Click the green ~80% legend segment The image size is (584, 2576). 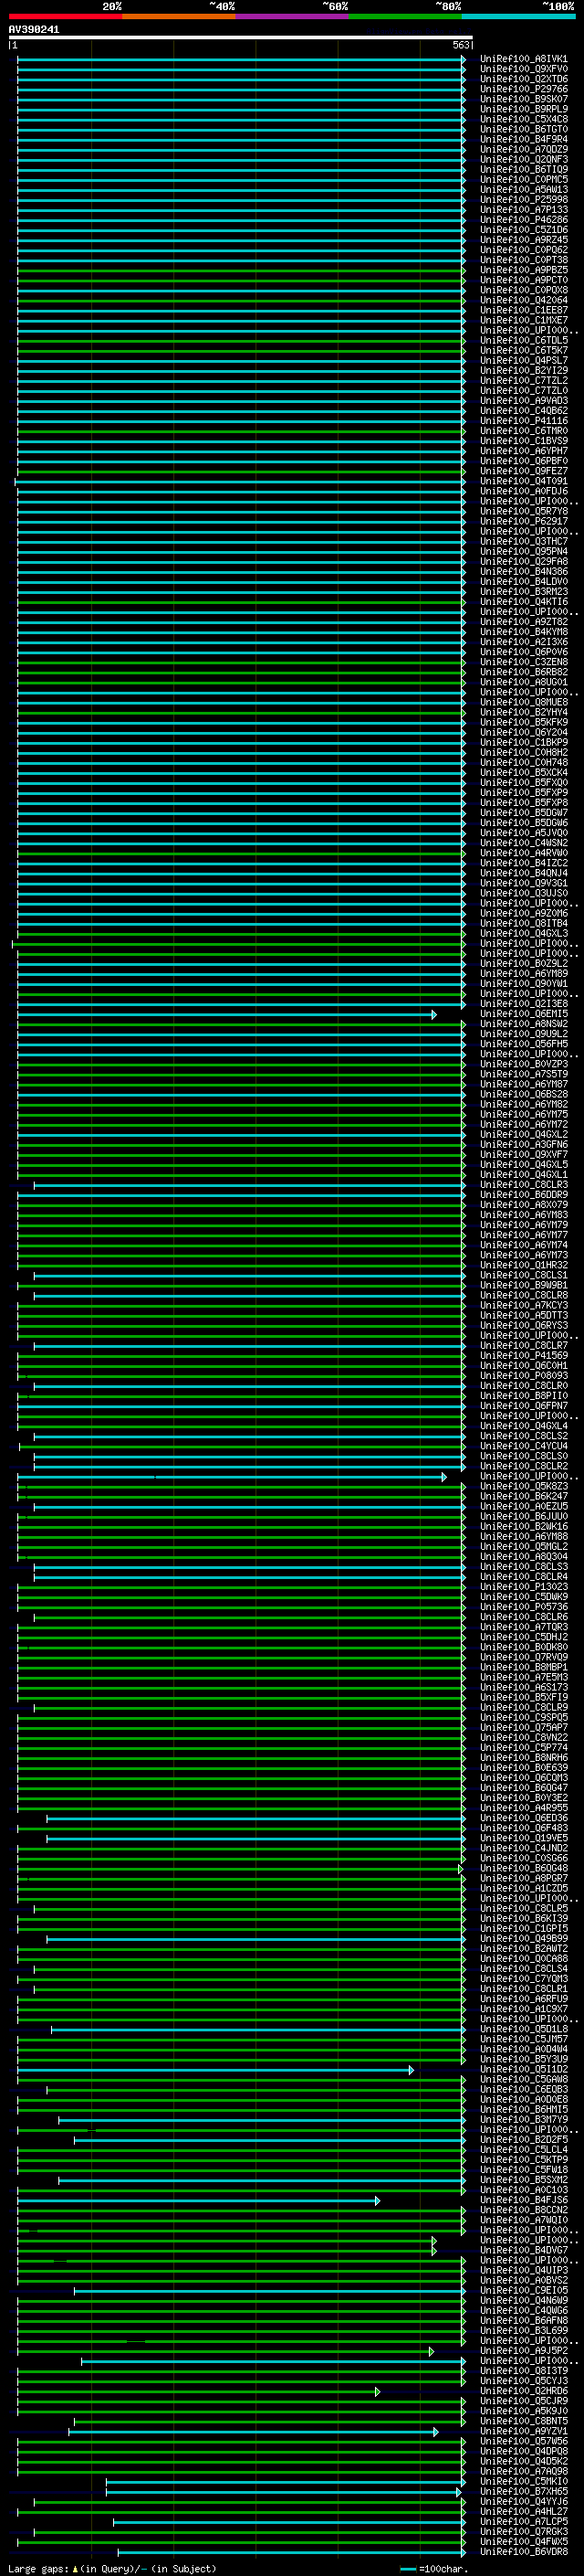coord(404,16)
